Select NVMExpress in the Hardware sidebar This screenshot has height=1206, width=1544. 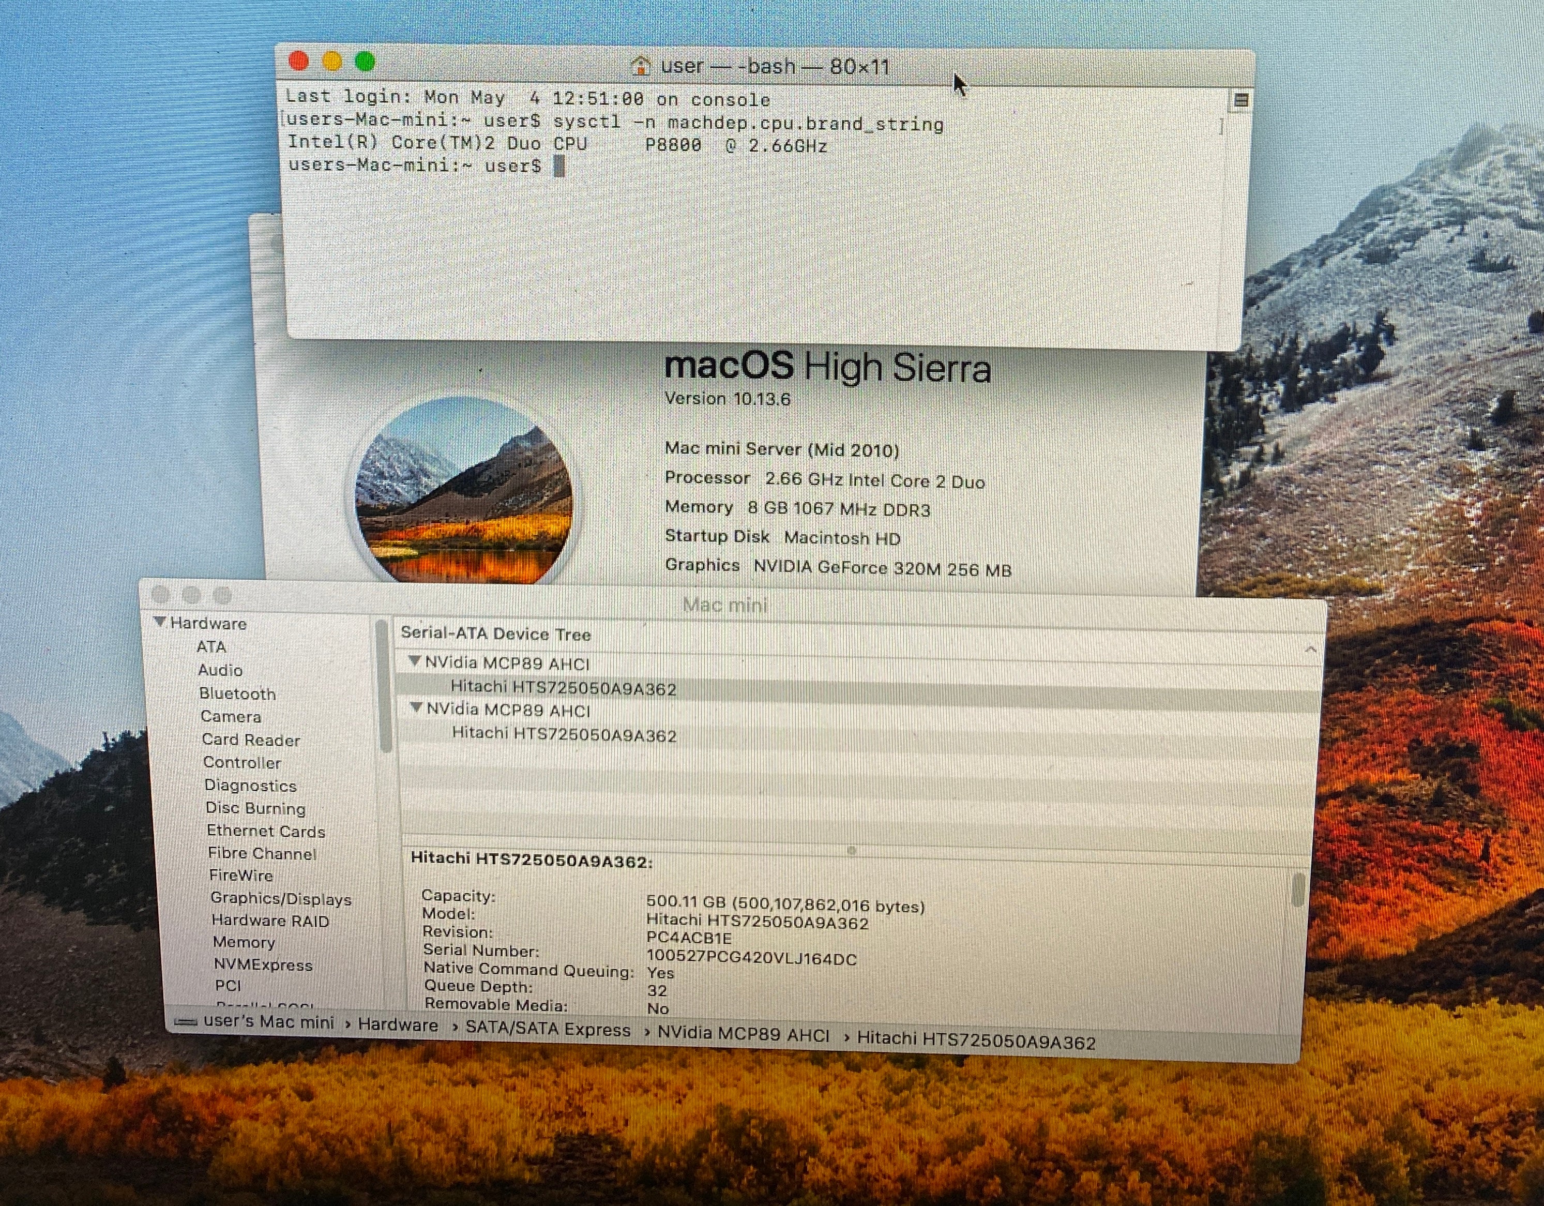pyautogui.click(x=263, y=966)
